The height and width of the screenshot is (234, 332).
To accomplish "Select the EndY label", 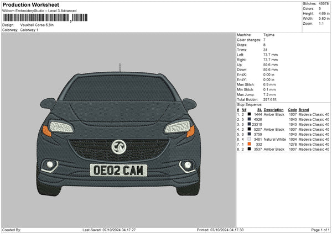I will [242, 79].
